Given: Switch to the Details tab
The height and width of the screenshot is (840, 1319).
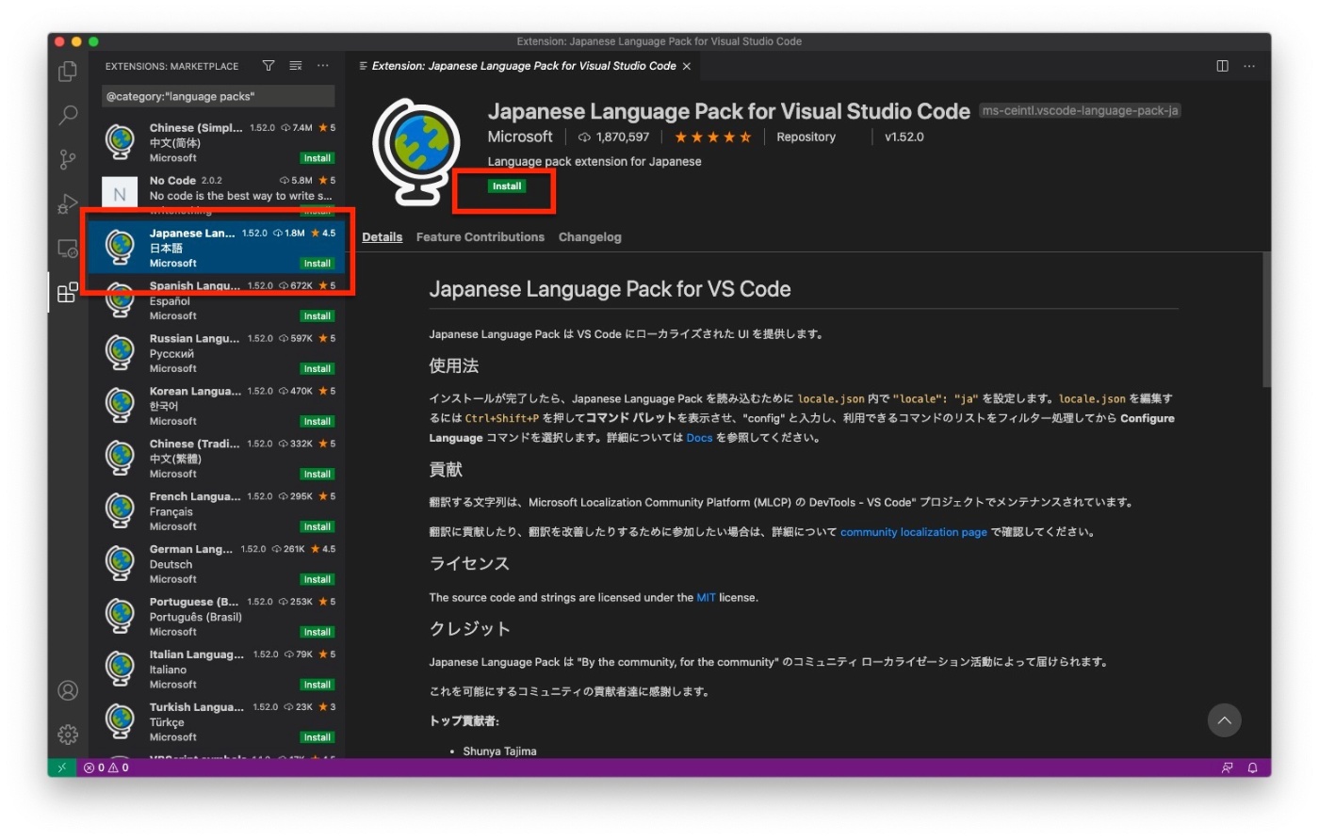Looking at the screenshot, I should coord(383,237).
